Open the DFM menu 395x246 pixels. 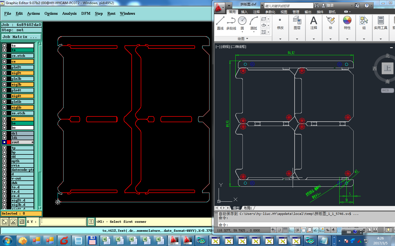(86, 13)
